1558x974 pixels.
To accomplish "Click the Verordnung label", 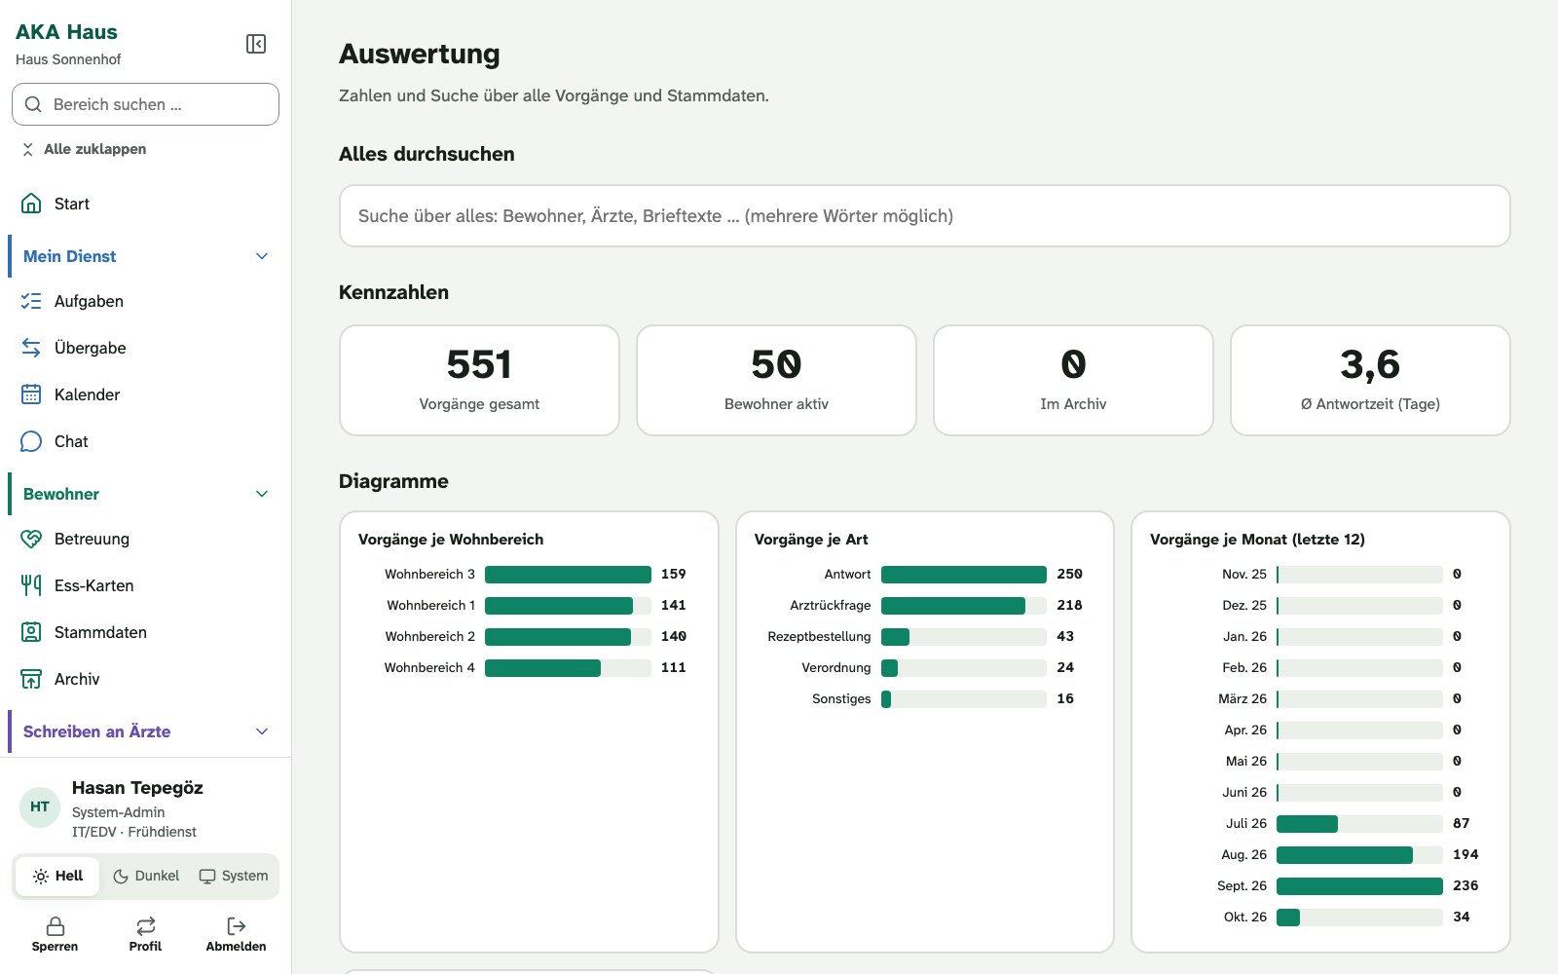I will 835,667.
